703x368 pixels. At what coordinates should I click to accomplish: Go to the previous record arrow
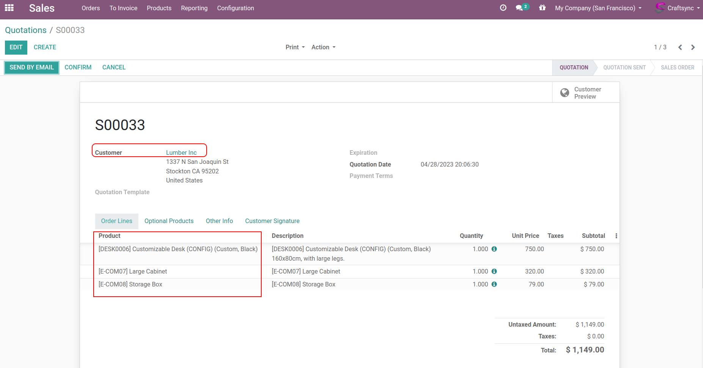[680, 47]
